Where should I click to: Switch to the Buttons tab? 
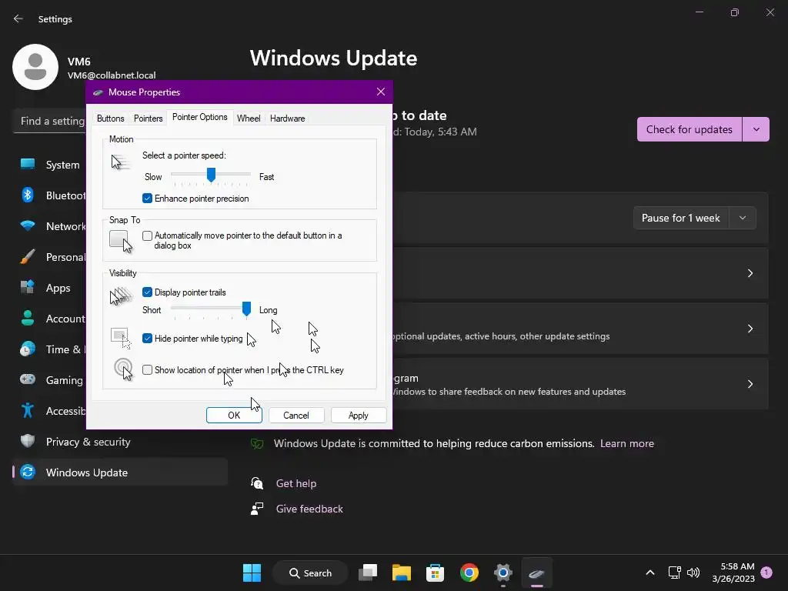[111, 119]
